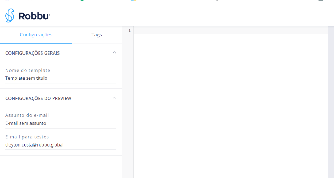Image resolution: width=334 pixels, height=178 pixels.
Task: Switch to the Configurações tab
Action: pyautogui.click(x=36, y=35)
